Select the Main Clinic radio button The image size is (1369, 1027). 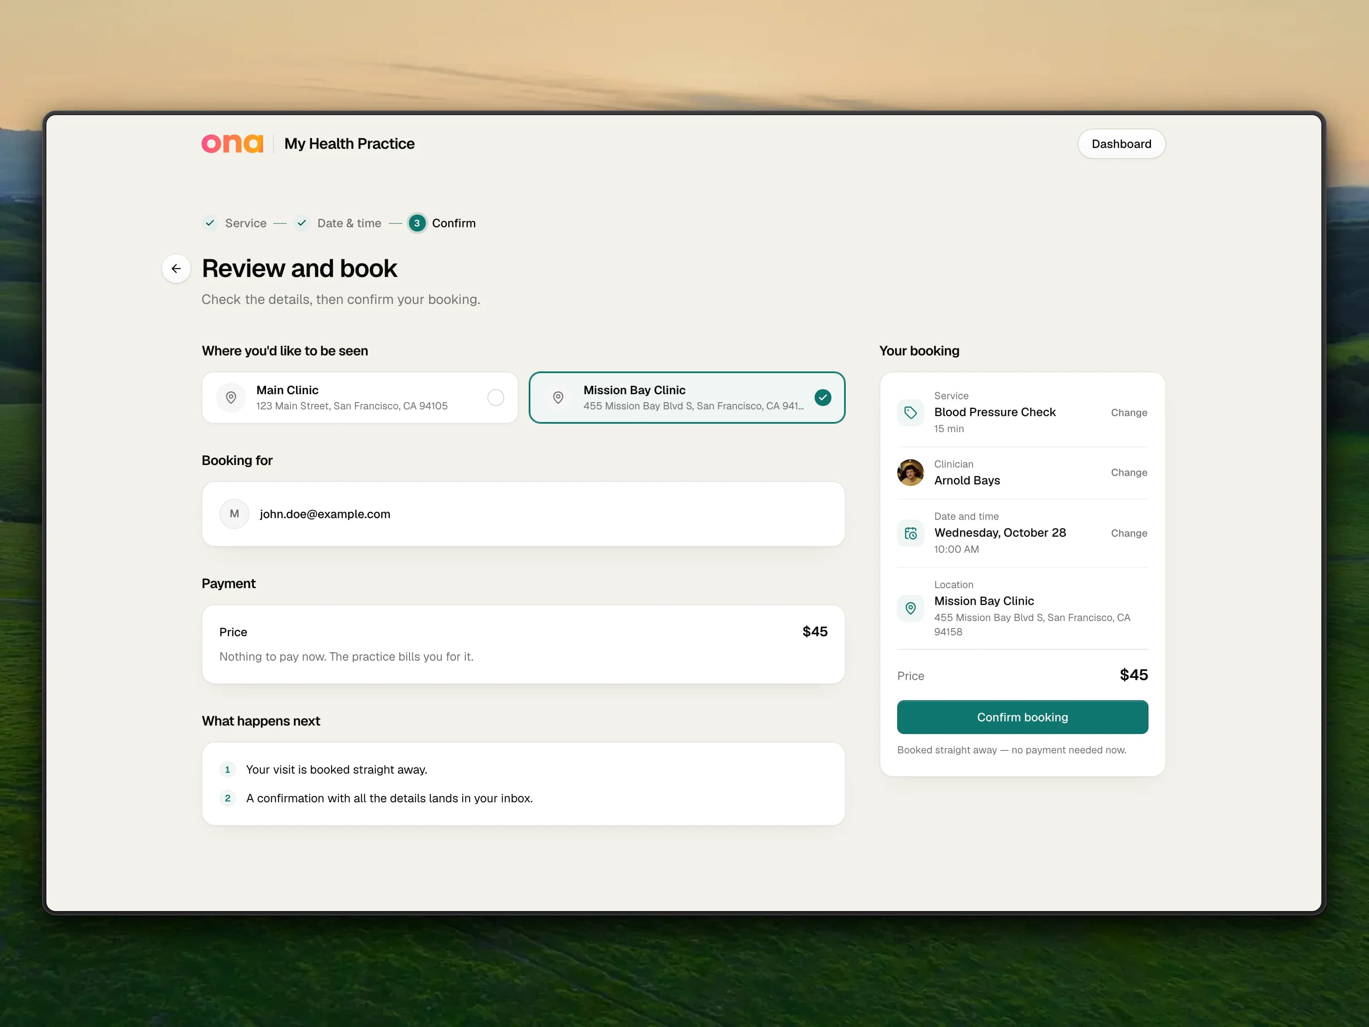(496, 397)
